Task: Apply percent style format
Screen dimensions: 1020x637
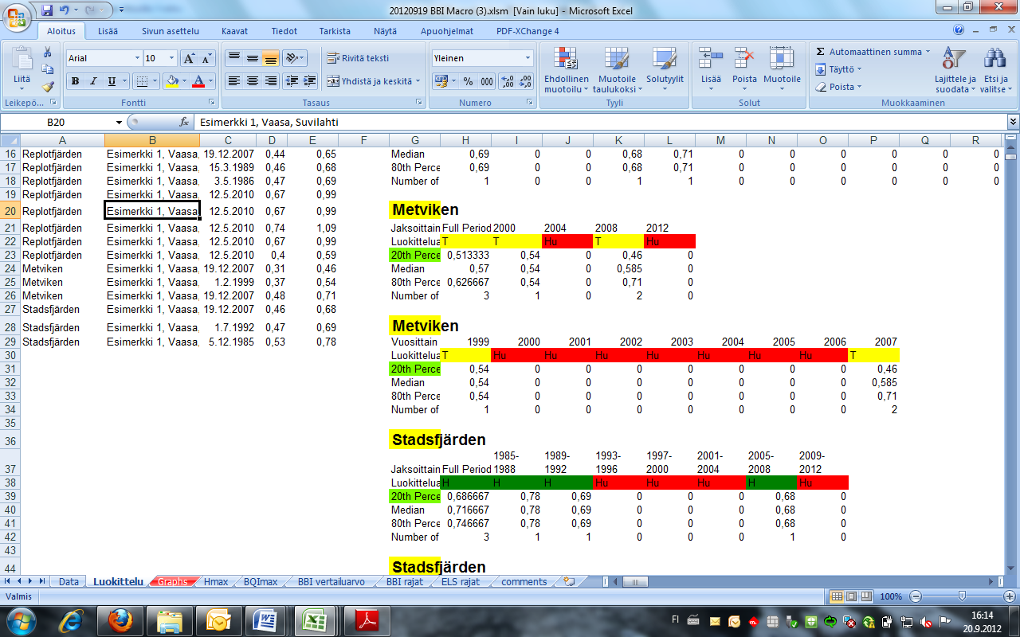Action: coord(468,81)
